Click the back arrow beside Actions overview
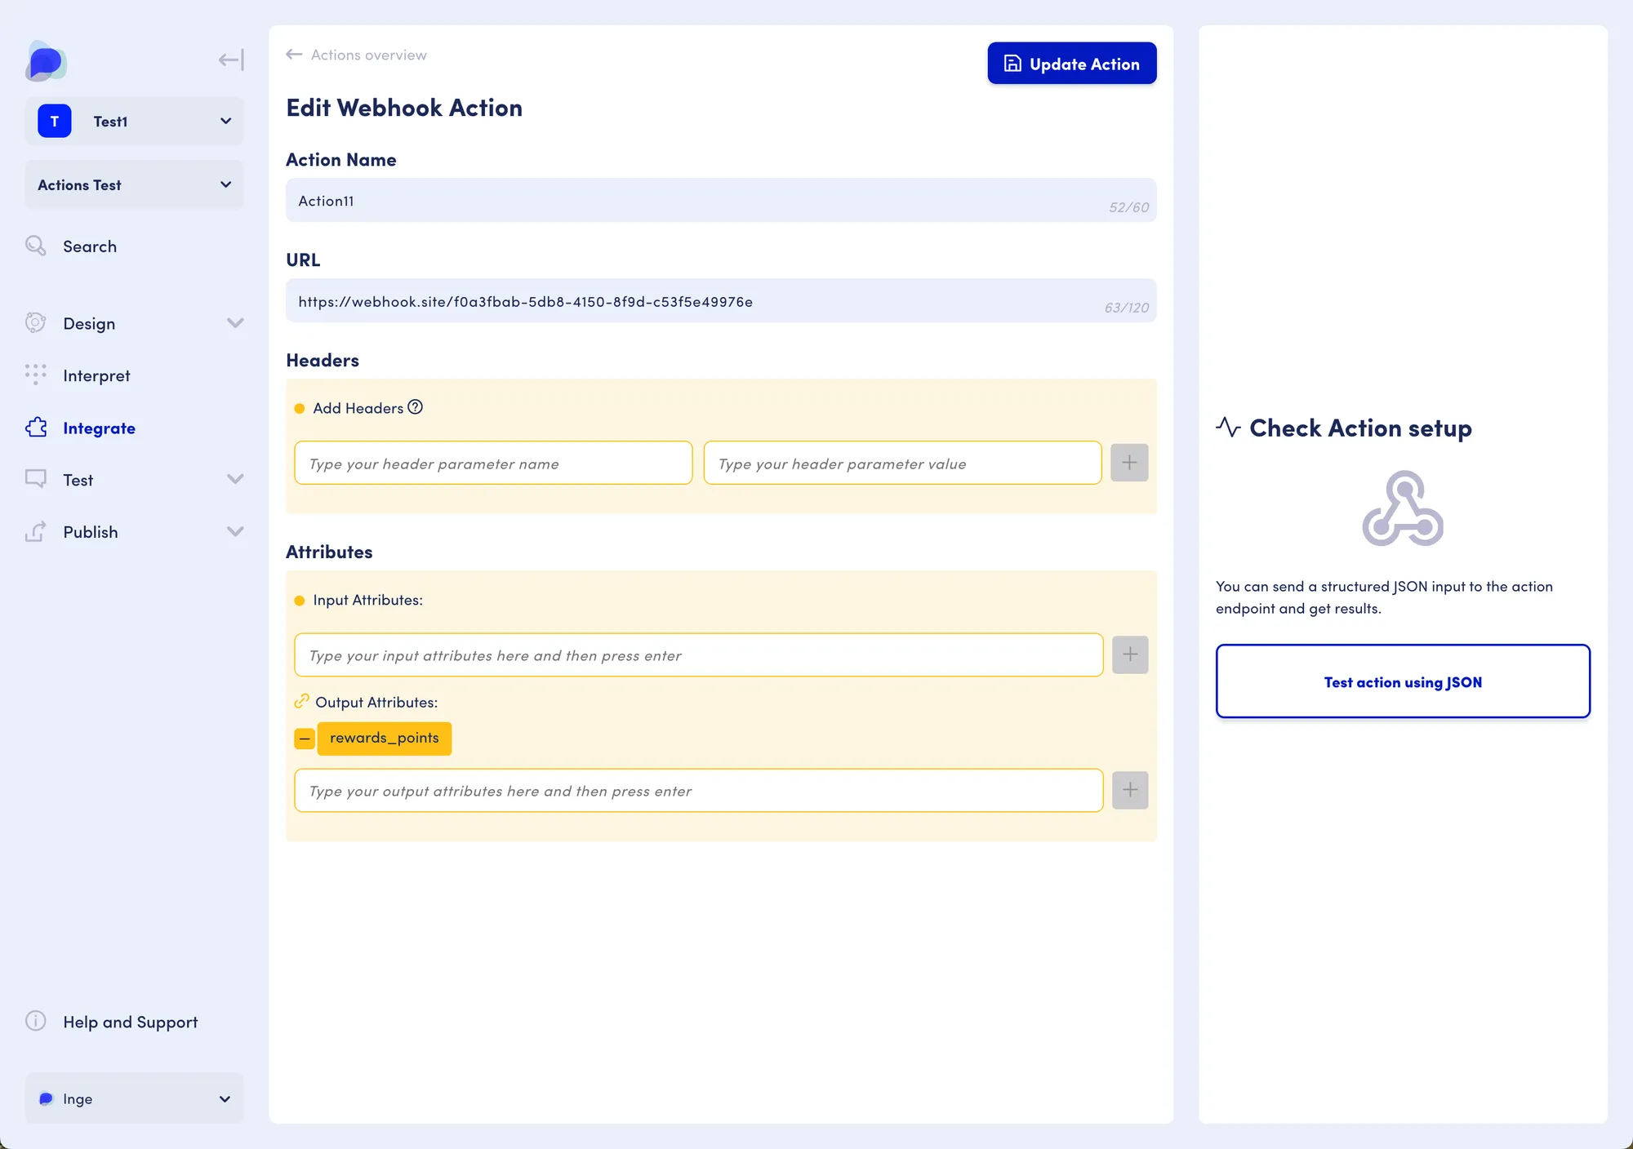 294,55
